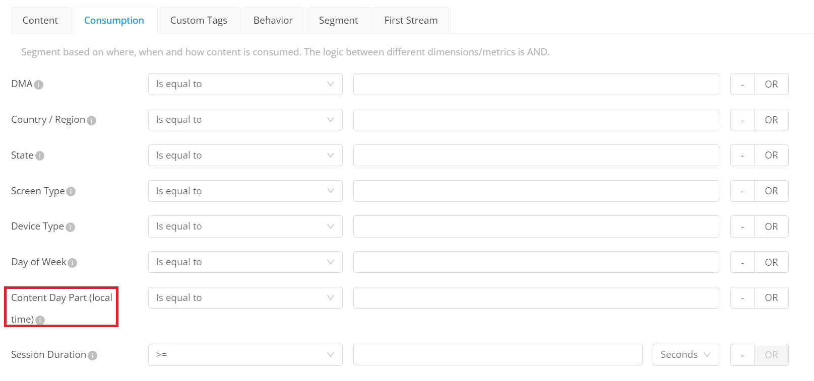Click the Session Duration info icon
This screenshot has width=814, height=381.
point(92,355)
